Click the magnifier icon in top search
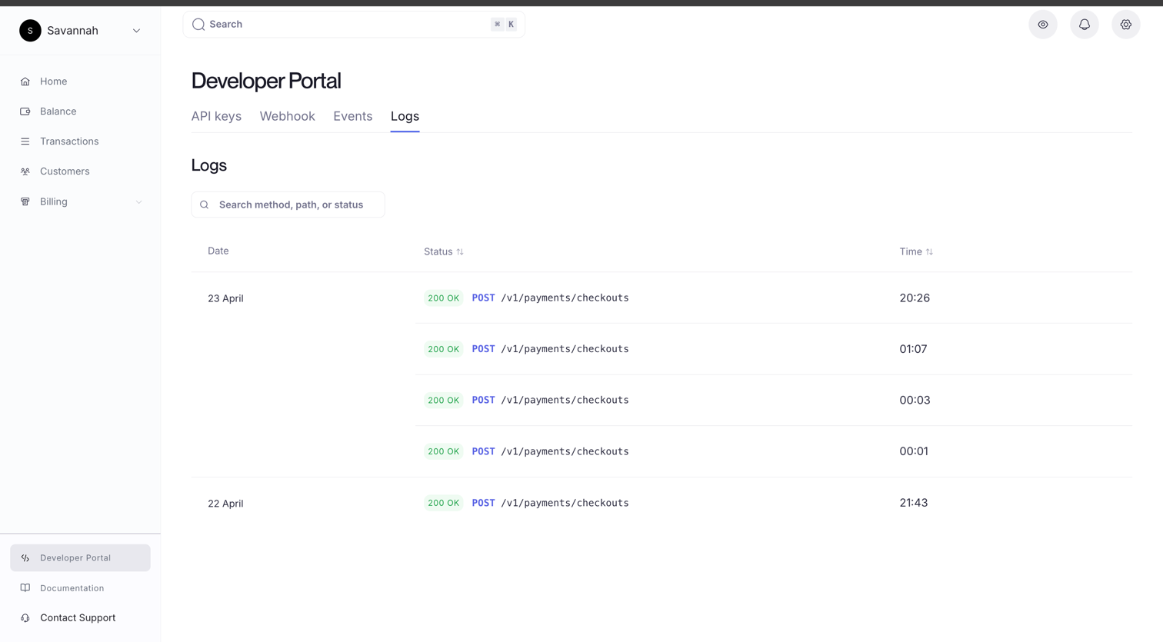This screenshot has width=1163, height=642. (x=198, y=25)
